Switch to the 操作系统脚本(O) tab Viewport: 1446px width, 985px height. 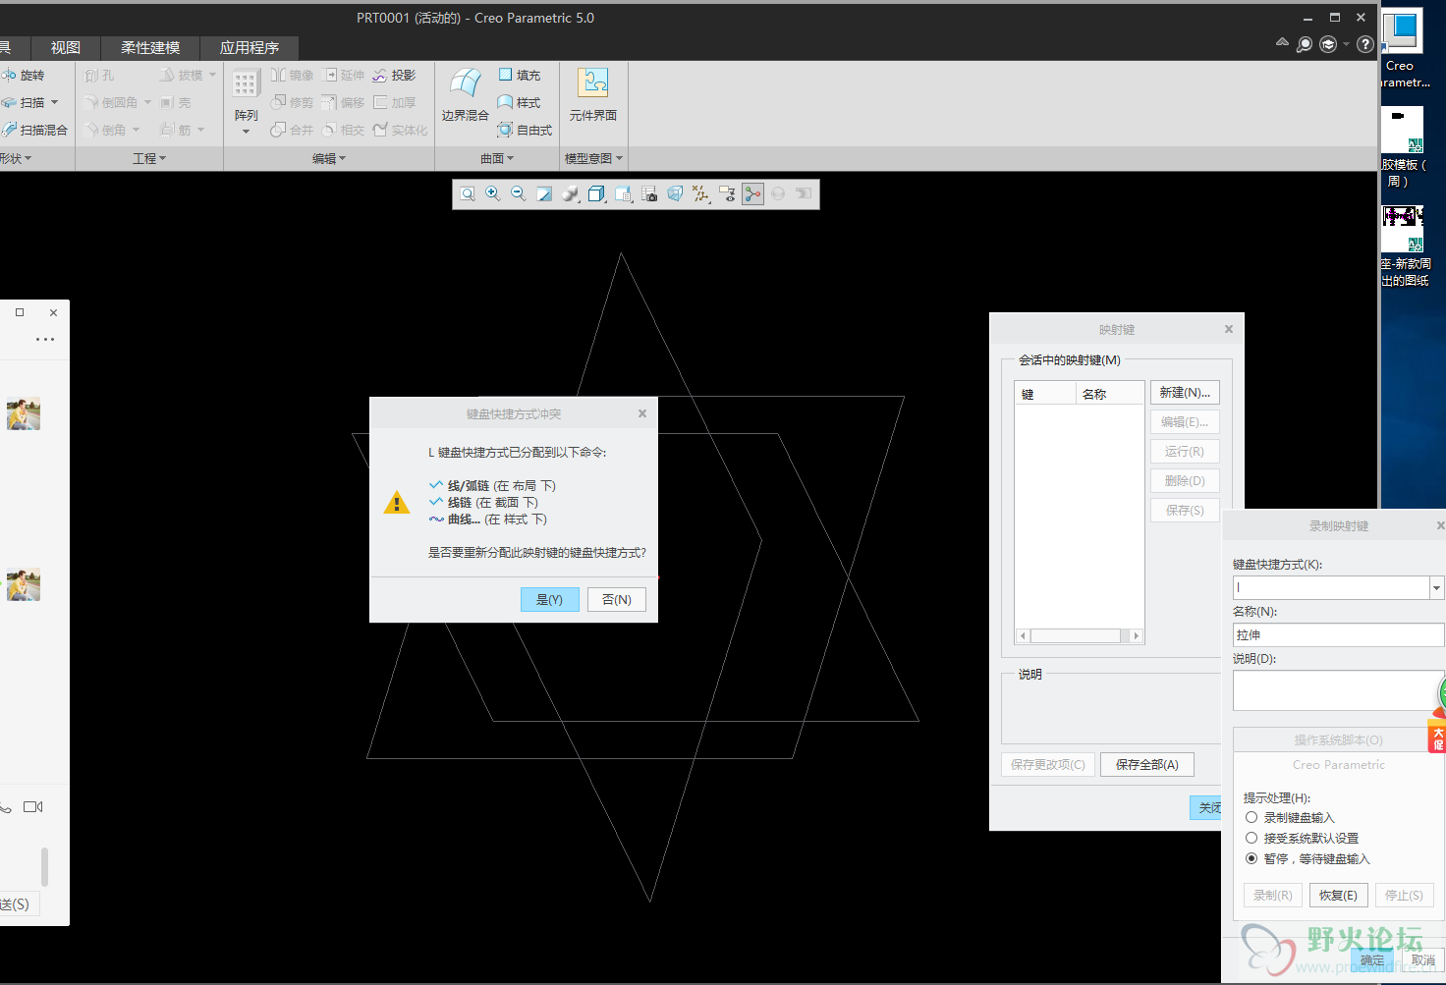pyautogui.click(x=1338, y=739)
